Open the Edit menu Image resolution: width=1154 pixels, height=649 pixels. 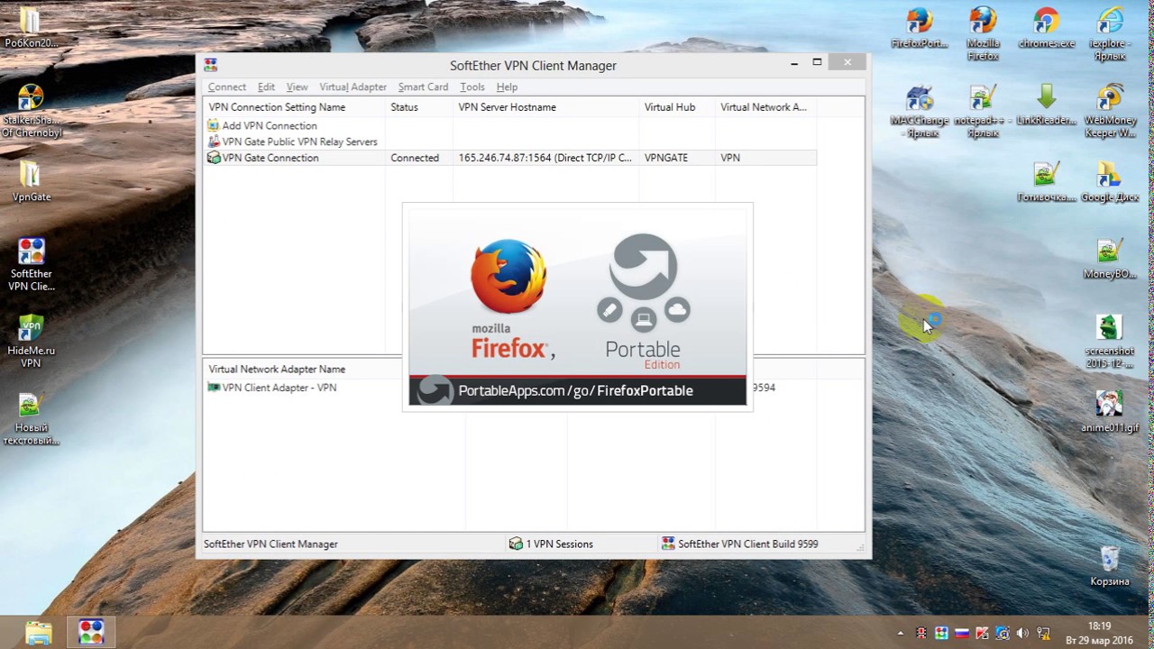click(266, 87)
